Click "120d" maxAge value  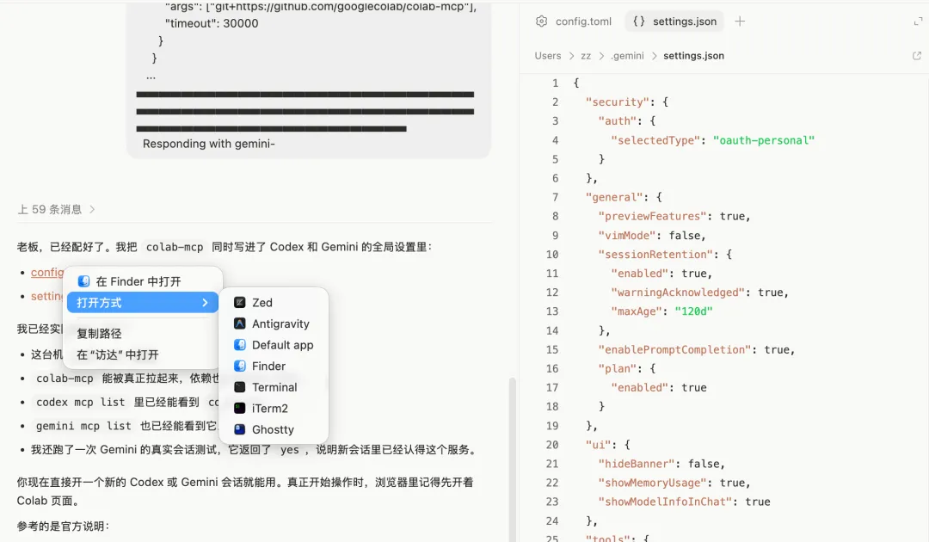tap(693, 311)
